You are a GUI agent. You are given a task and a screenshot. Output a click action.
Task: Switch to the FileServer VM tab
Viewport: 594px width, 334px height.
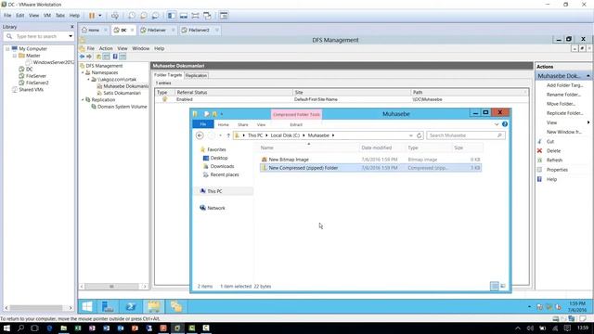[x=157, y=30]
